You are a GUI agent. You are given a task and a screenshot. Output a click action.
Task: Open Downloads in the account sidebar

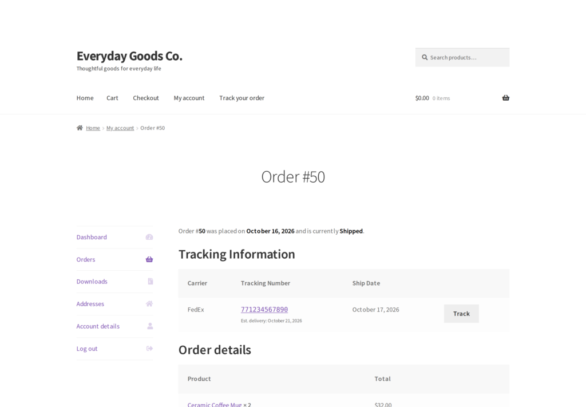coord(92,282)
